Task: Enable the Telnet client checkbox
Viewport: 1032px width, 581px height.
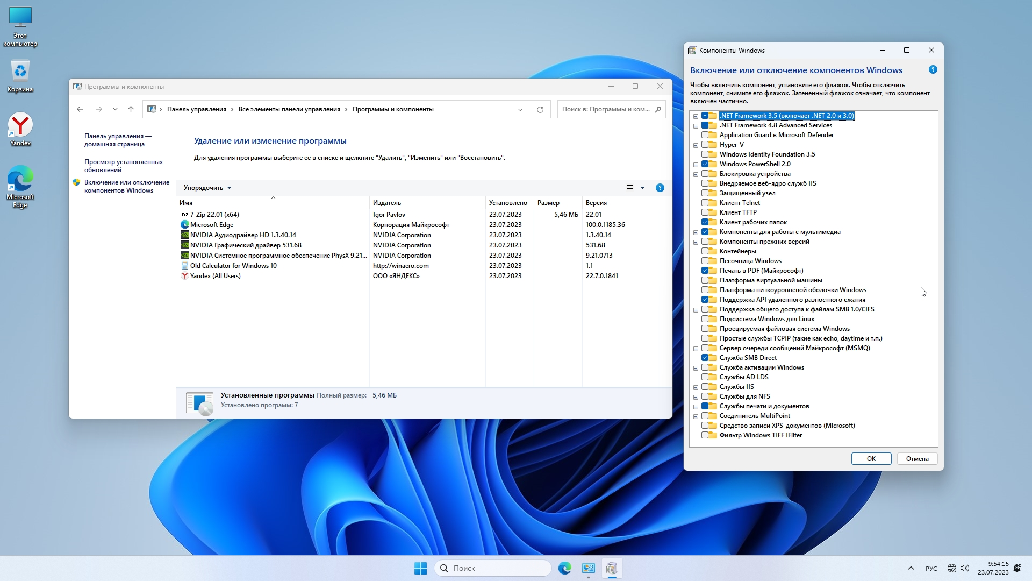Action: (705, 203)
